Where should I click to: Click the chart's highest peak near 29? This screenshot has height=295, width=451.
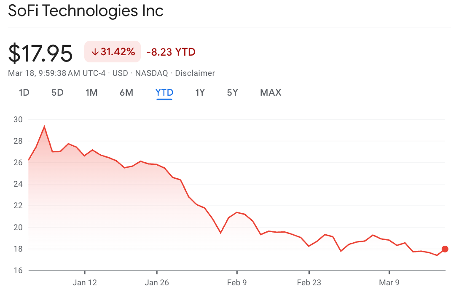tap(44, 127)
